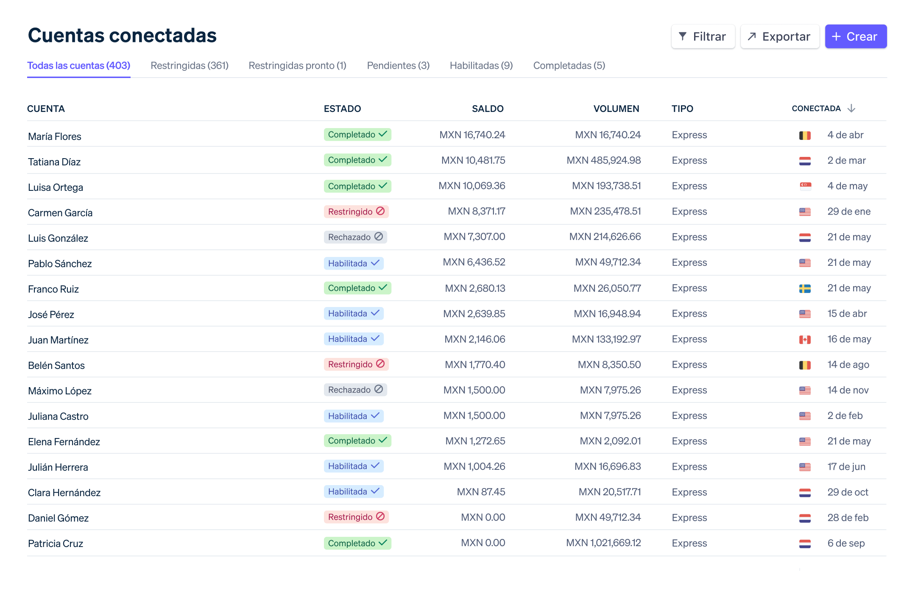Open the José Pérez account
This screenshot has height=614, width=915.
coord(51,314)
